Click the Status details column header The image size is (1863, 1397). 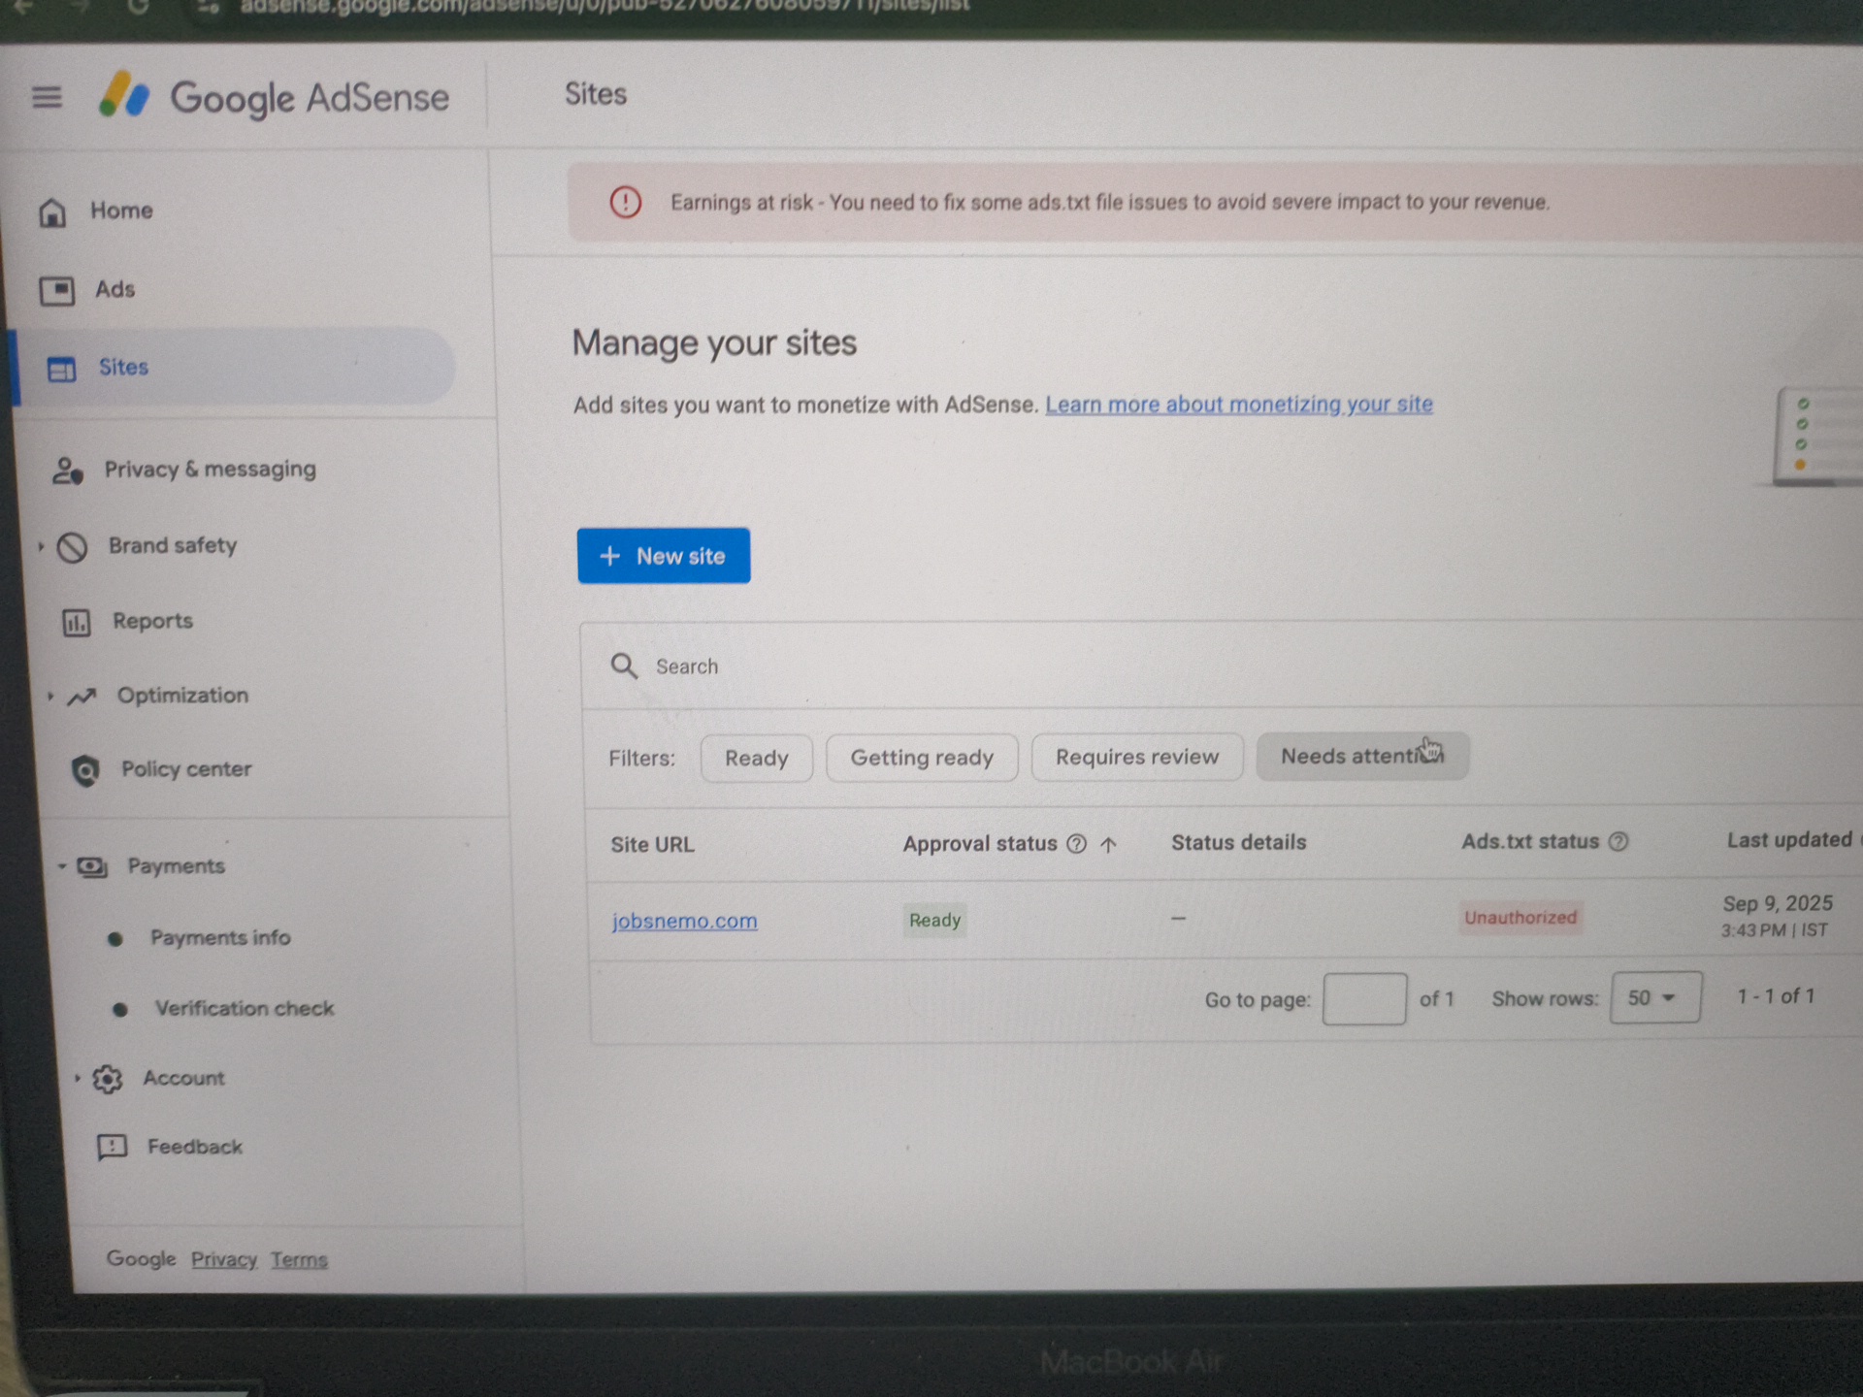tap(1238, 842)
